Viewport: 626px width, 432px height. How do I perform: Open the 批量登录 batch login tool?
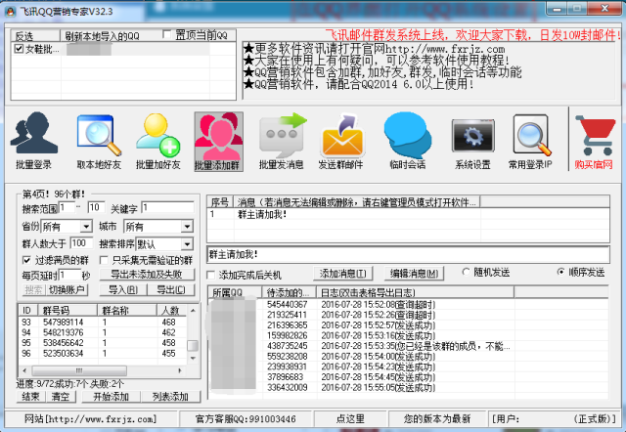pyautogui.click(x=33, y=142)
